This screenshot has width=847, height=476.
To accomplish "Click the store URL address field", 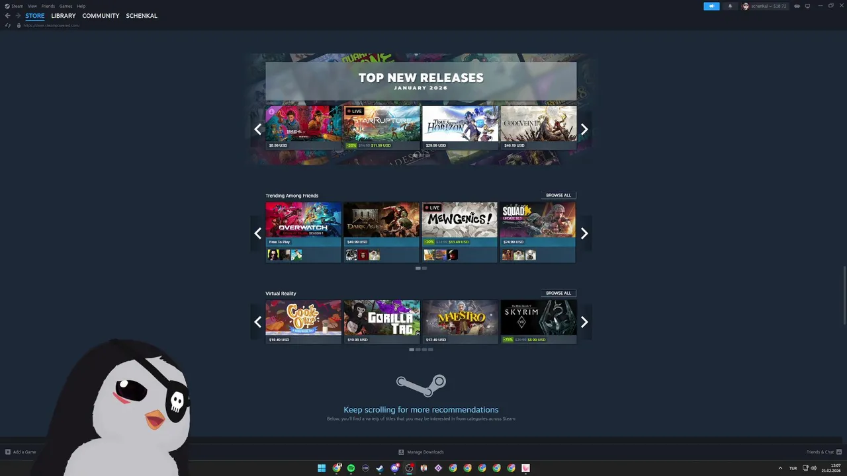I will pyautogui.click(x=52, y=25).
